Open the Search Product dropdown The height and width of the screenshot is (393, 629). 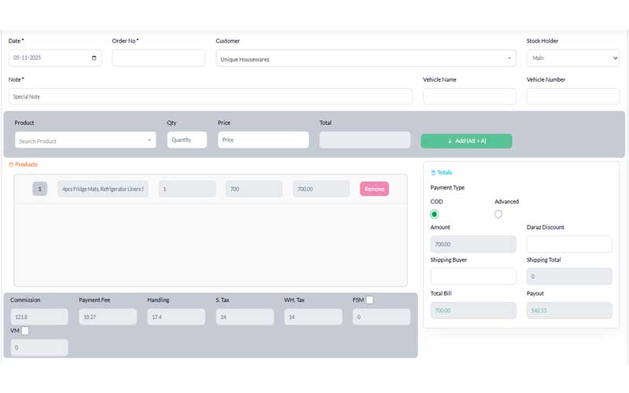click(x=86, y=141)
